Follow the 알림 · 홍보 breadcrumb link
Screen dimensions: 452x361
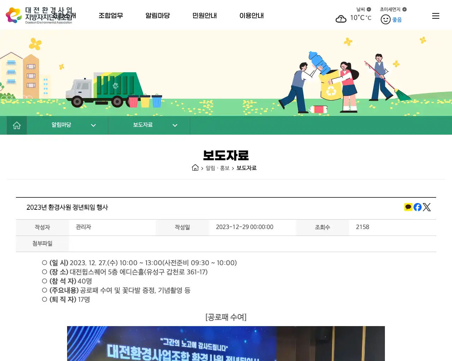click(x=216, y=168)
